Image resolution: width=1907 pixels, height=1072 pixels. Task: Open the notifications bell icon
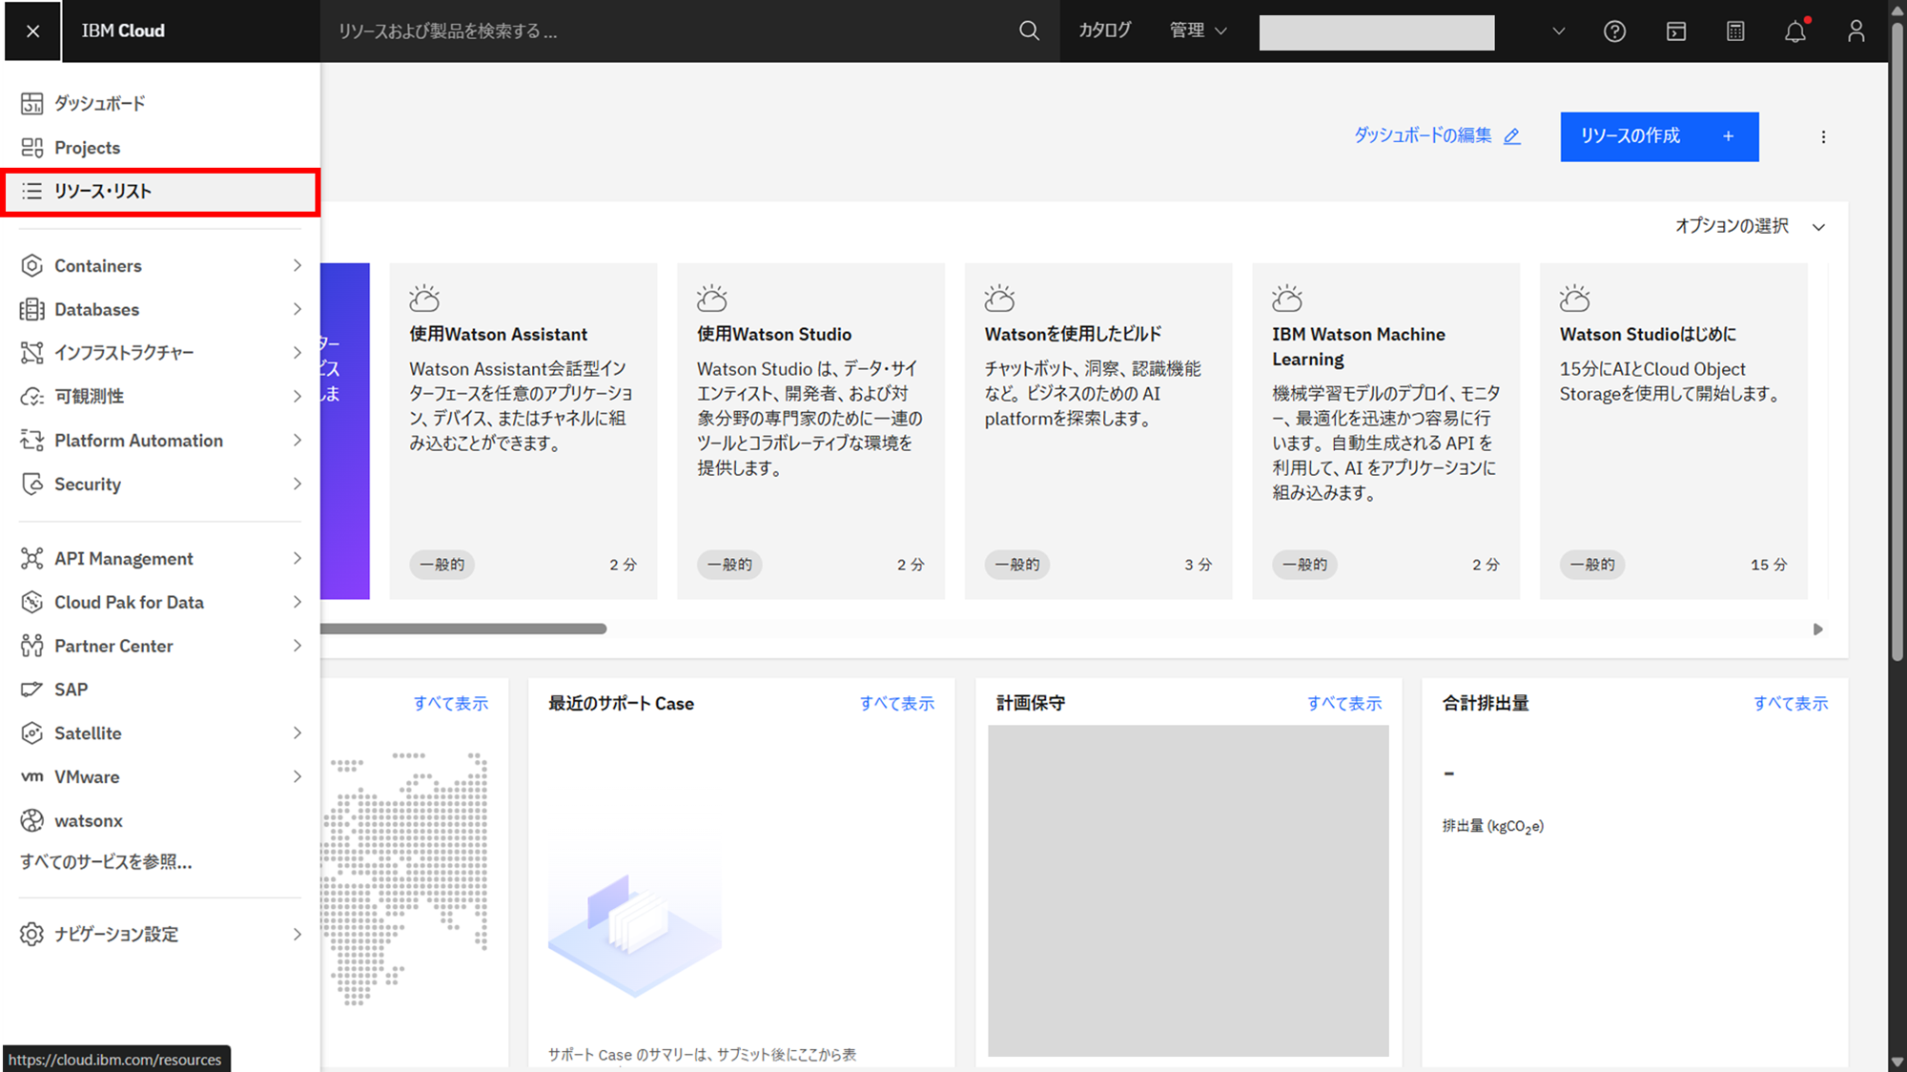(1795, 31)
